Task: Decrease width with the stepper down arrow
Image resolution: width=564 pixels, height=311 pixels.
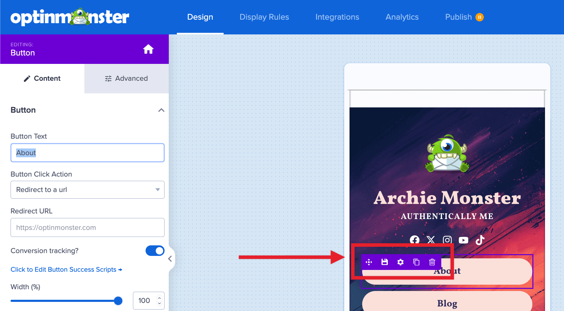Action: [x=159, y=303]
